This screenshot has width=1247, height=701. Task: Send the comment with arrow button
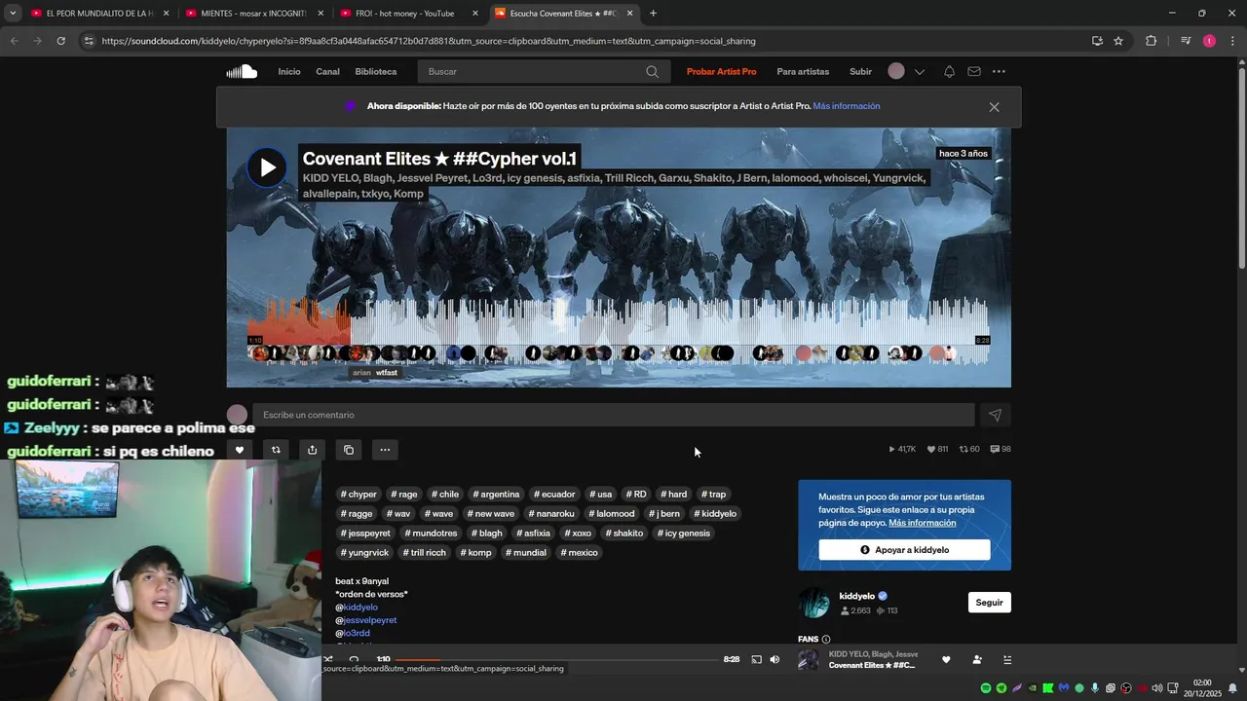(x=995, y=415)
